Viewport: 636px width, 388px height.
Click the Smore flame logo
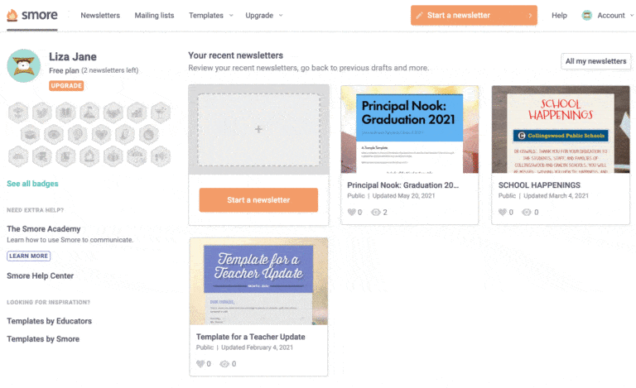12,15
